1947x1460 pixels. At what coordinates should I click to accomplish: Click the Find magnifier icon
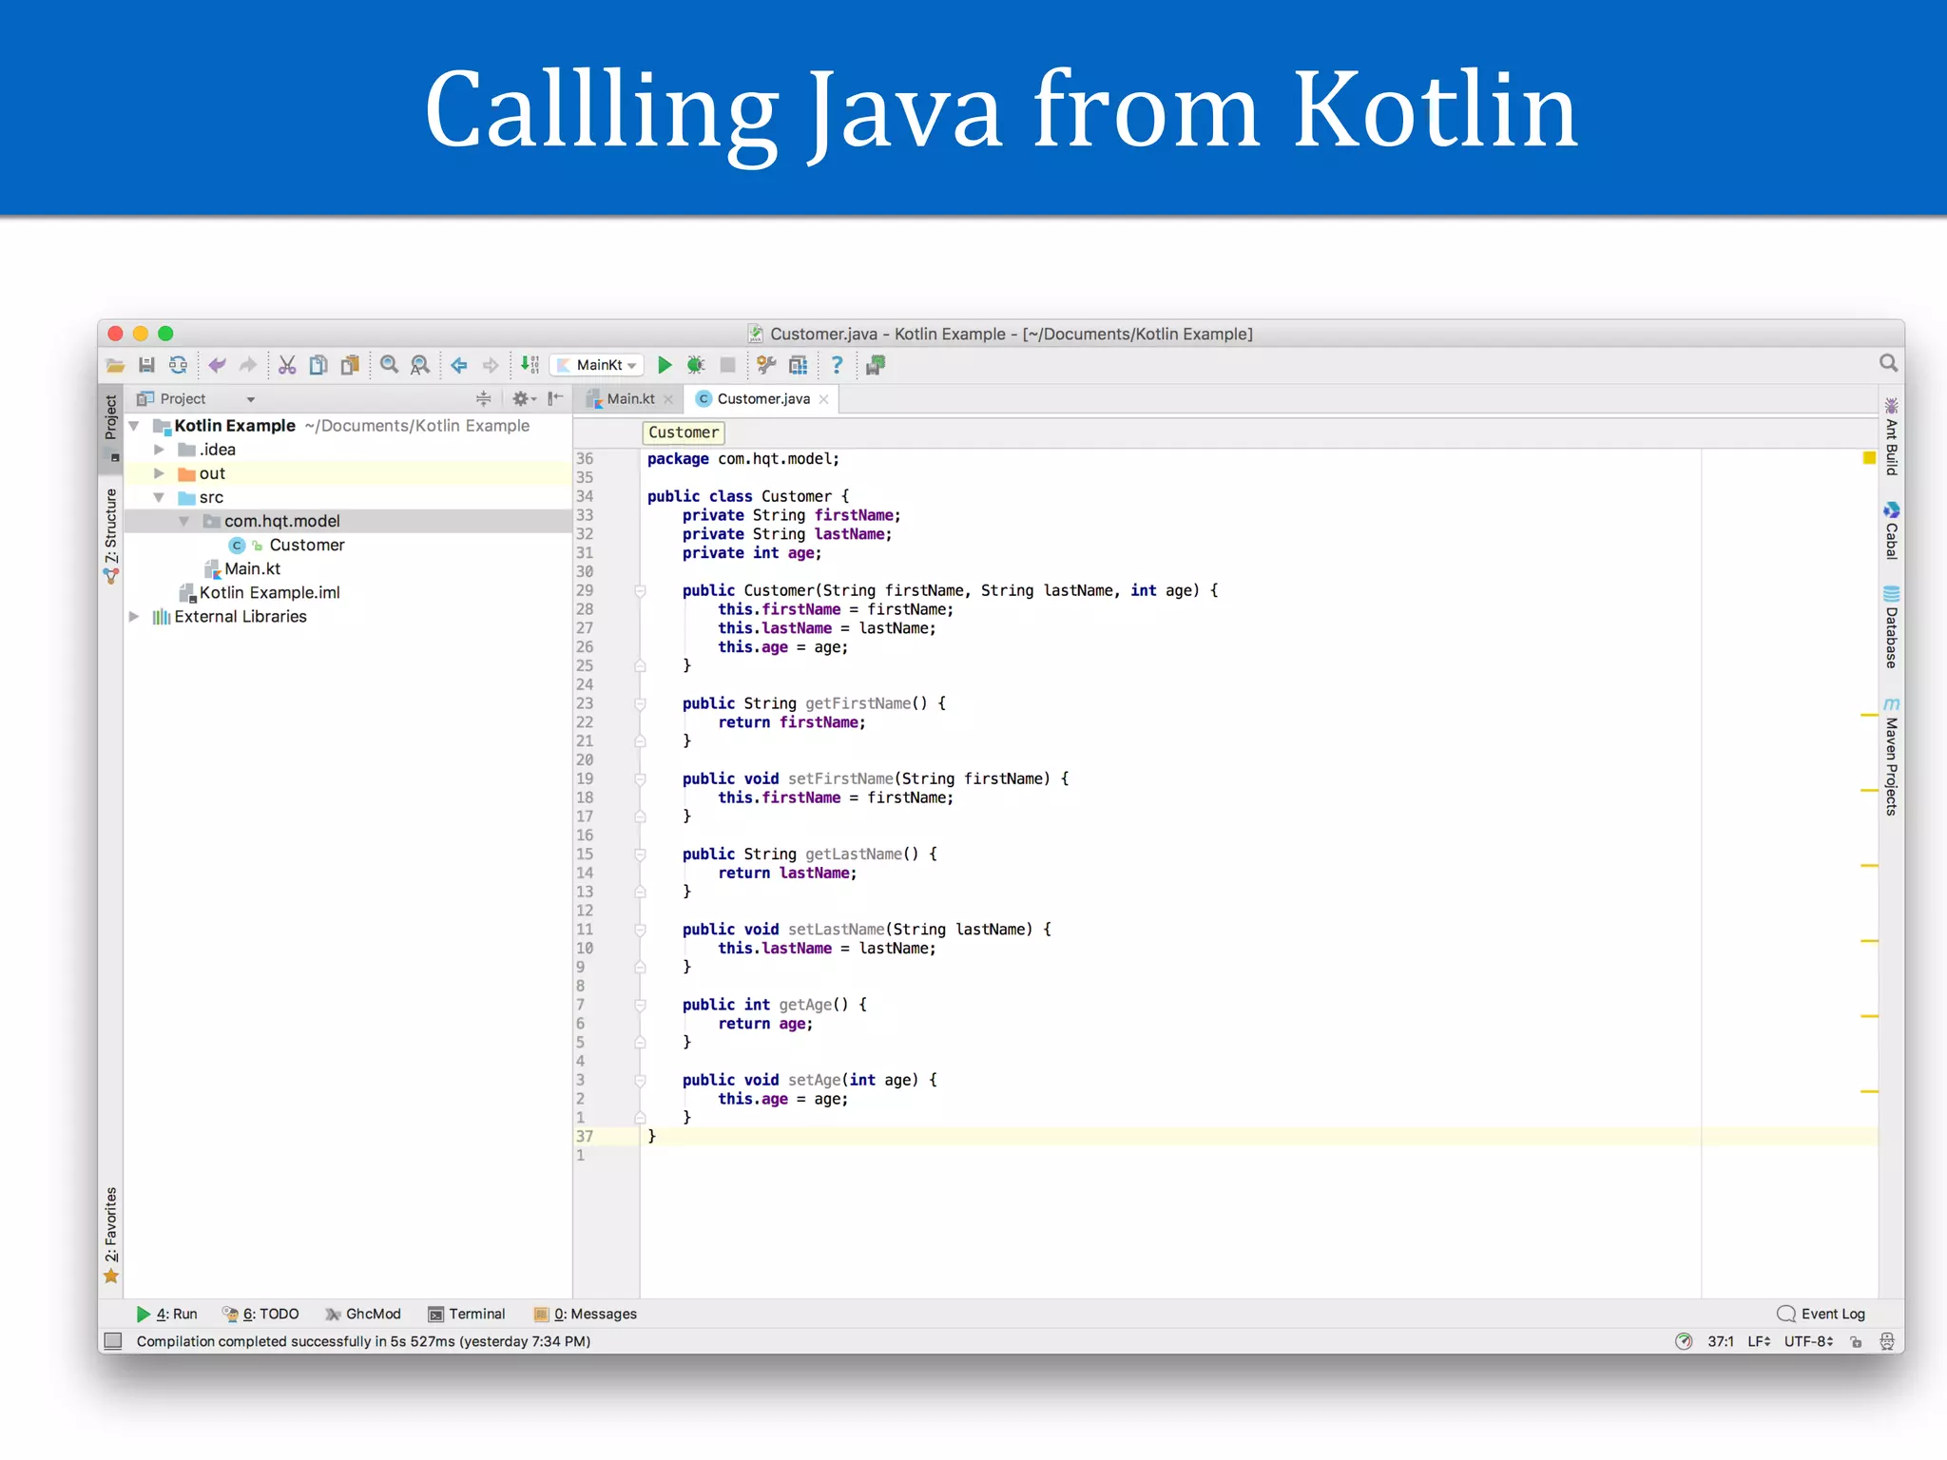[389, 365]
